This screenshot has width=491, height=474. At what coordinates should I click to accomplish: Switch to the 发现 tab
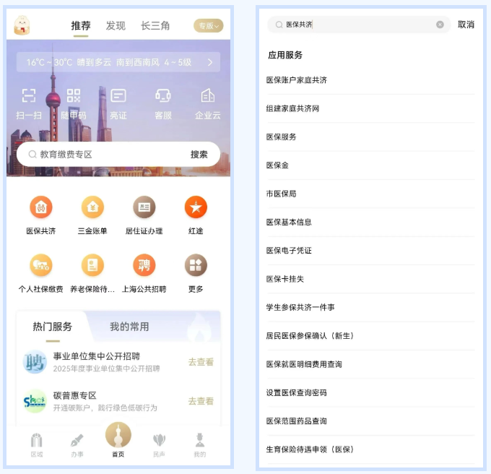pos(116,26)
